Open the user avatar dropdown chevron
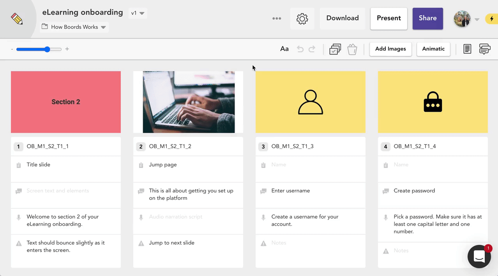Viewport: 498px width, 276px height. pos(477,19)
